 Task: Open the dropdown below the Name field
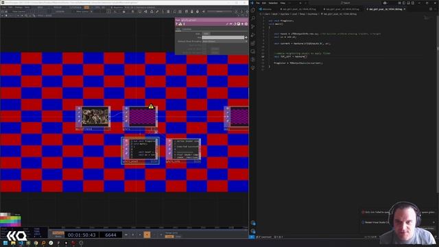point(225,41)
